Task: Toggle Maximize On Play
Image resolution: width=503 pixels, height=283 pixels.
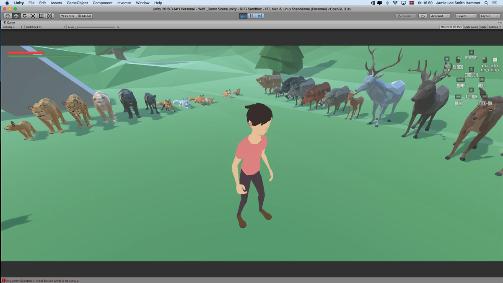Action: [451, 27]
